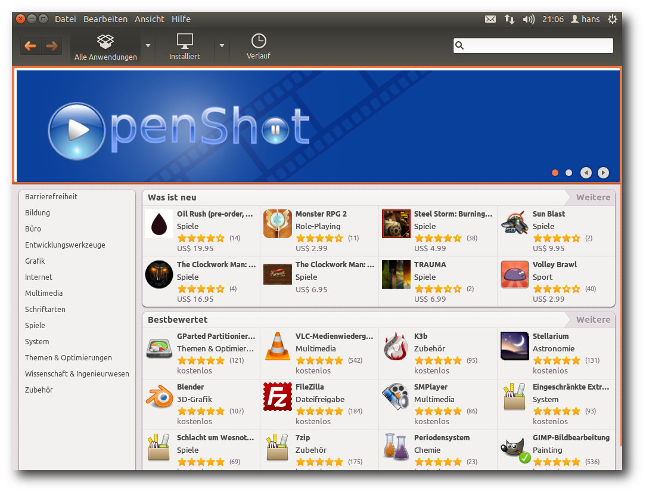Open System category in sidebar
Screen dimensions: 646x494
[x=37, y=341]
